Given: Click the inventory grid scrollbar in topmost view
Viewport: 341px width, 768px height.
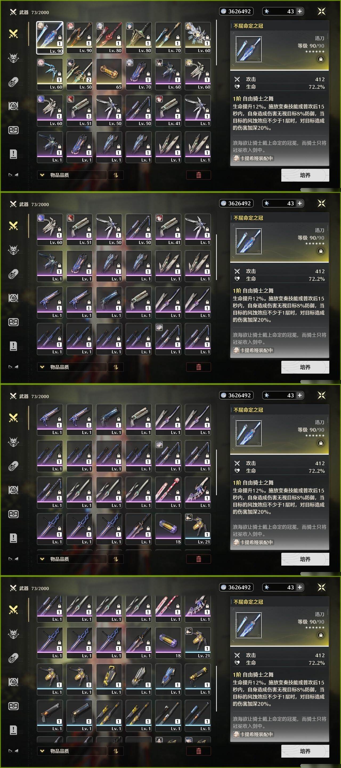Looking at the screenshot, I should (216, 43).
